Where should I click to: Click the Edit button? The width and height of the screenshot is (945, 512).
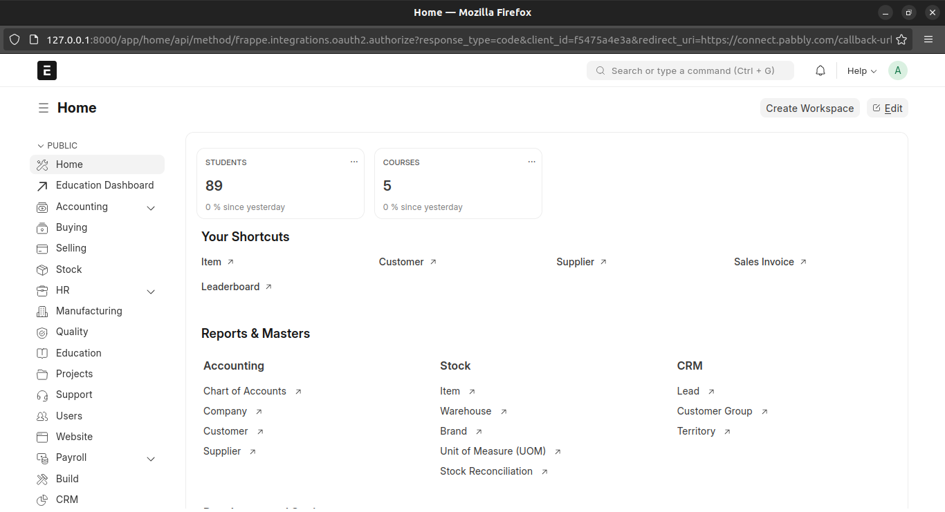tap(888, 108)
